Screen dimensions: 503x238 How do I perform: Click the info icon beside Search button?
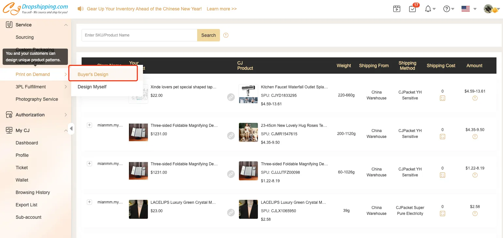tap(226, 35)
